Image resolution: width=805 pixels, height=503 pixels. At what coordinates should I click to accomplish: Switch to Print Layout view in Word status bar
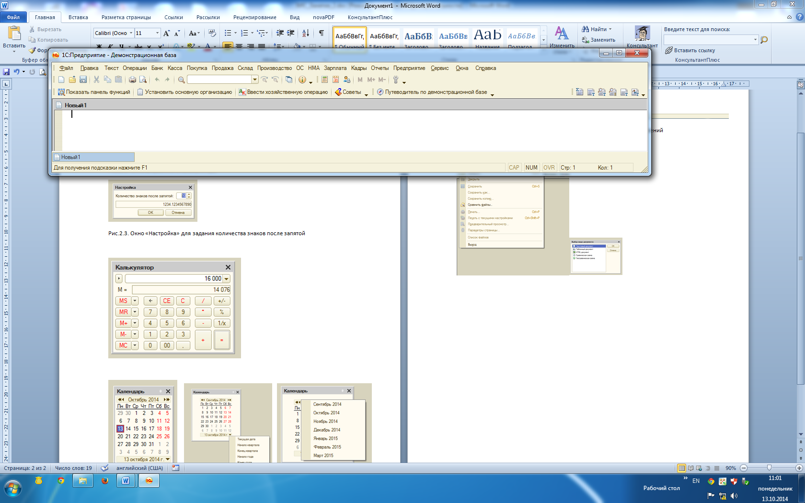[x=681, y=468]
